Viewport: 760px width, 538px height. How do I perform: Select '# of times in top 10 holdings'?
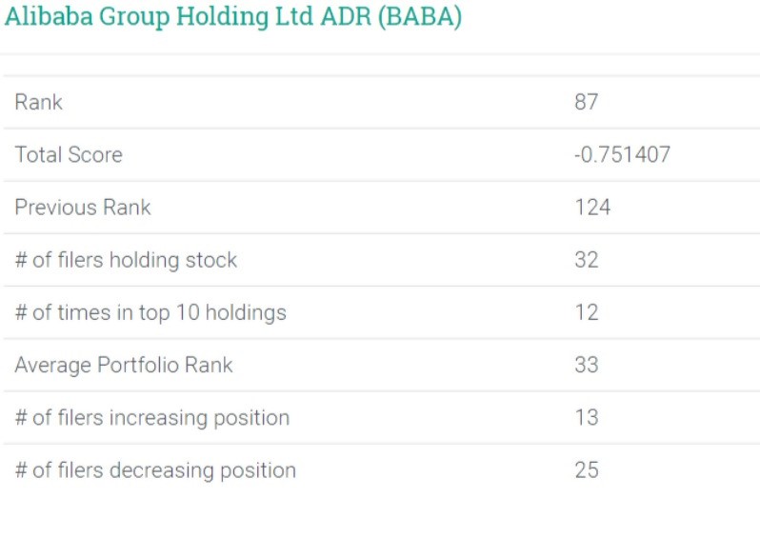coord(150,312)
